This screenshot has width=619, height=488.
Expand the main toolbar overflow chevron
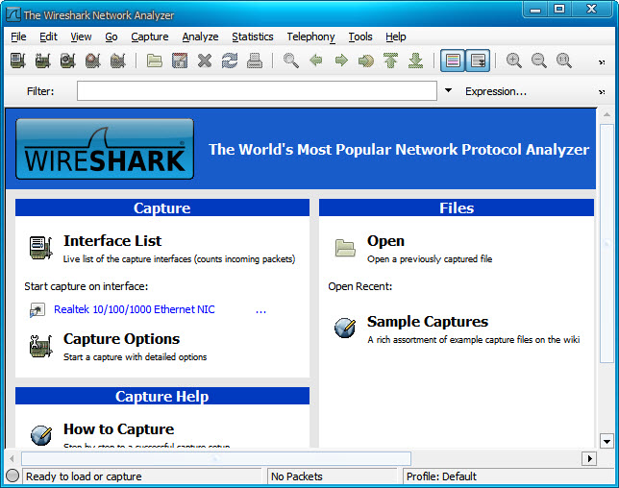[x=602, y=61]
